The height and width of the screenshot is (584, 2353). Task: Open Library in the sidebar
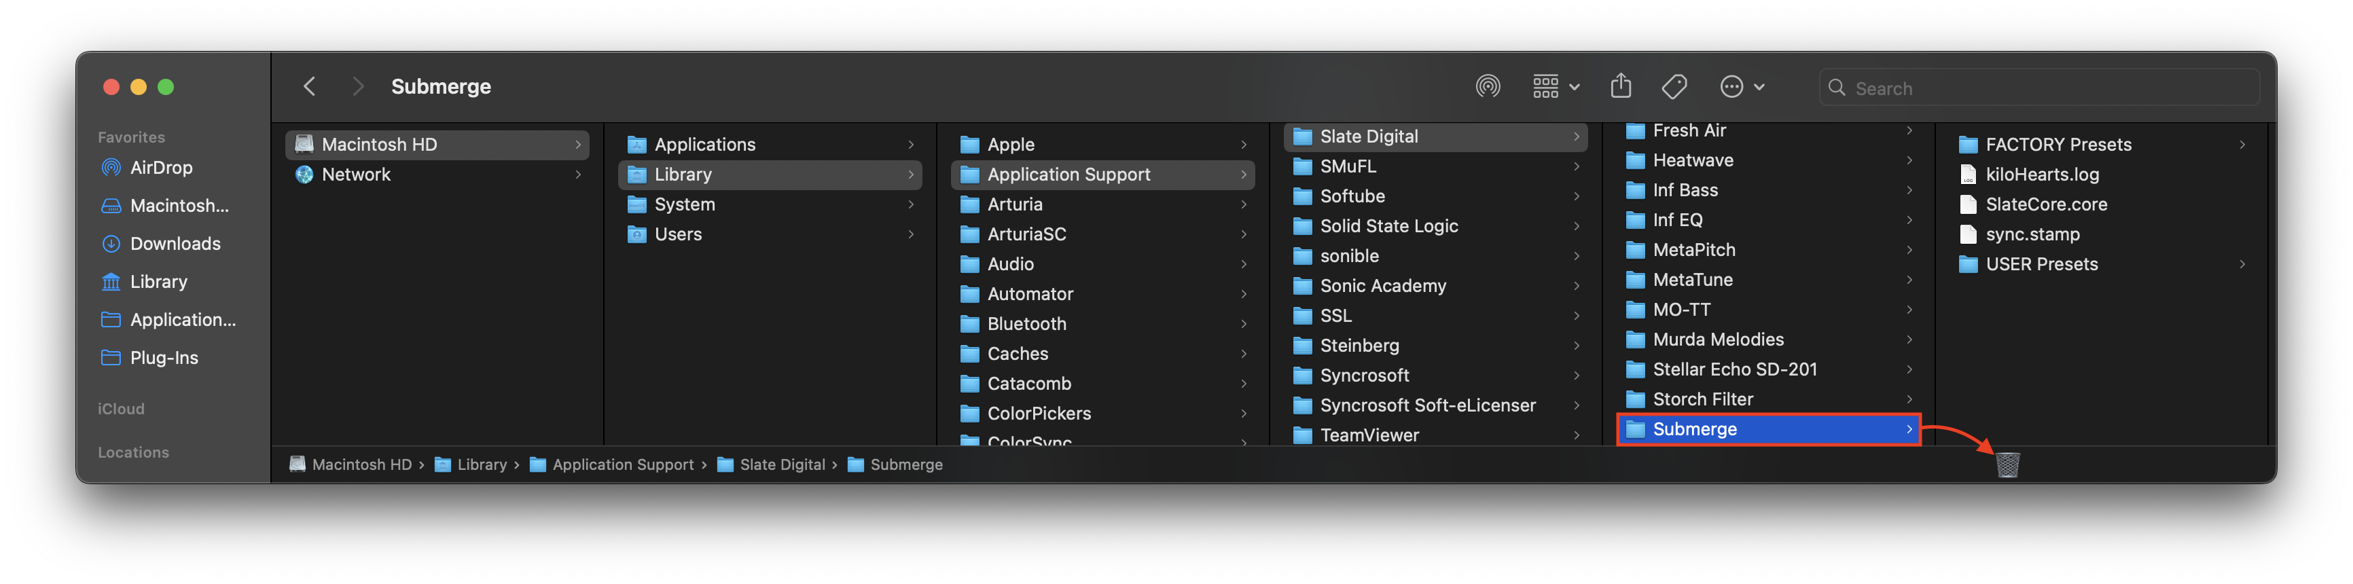point(144,282)
